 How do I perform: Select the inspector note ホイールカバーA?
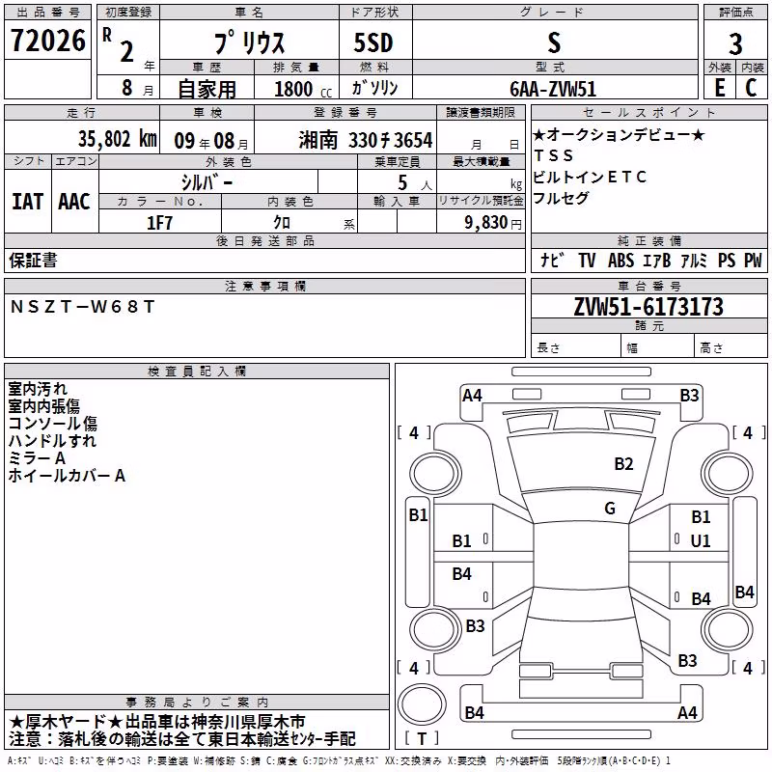pyautogui.click(x=67, y=475)
